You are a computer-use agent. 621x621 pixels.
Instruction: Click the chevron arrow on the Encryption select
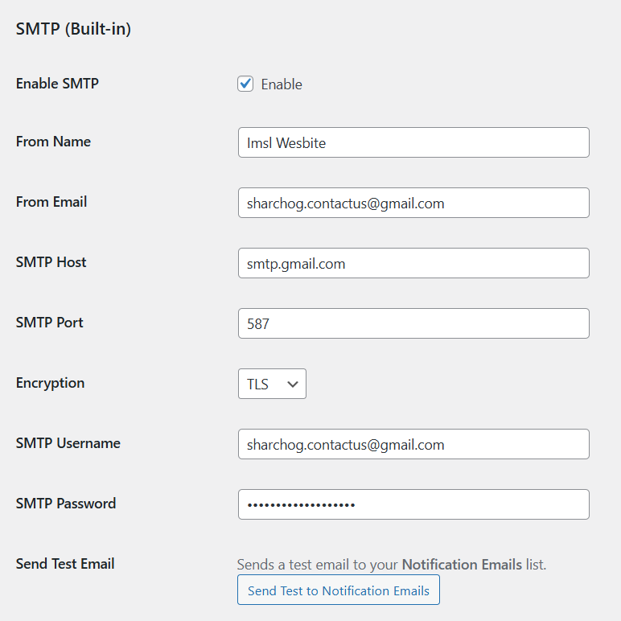pos(293,385)
